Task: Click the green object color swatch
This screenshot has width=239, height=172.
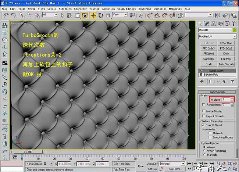Action: coord(235,30)
